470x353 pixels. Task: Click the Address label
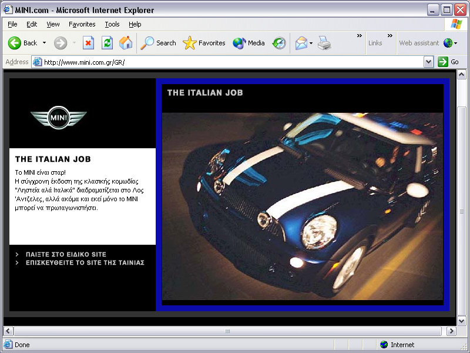17,62
